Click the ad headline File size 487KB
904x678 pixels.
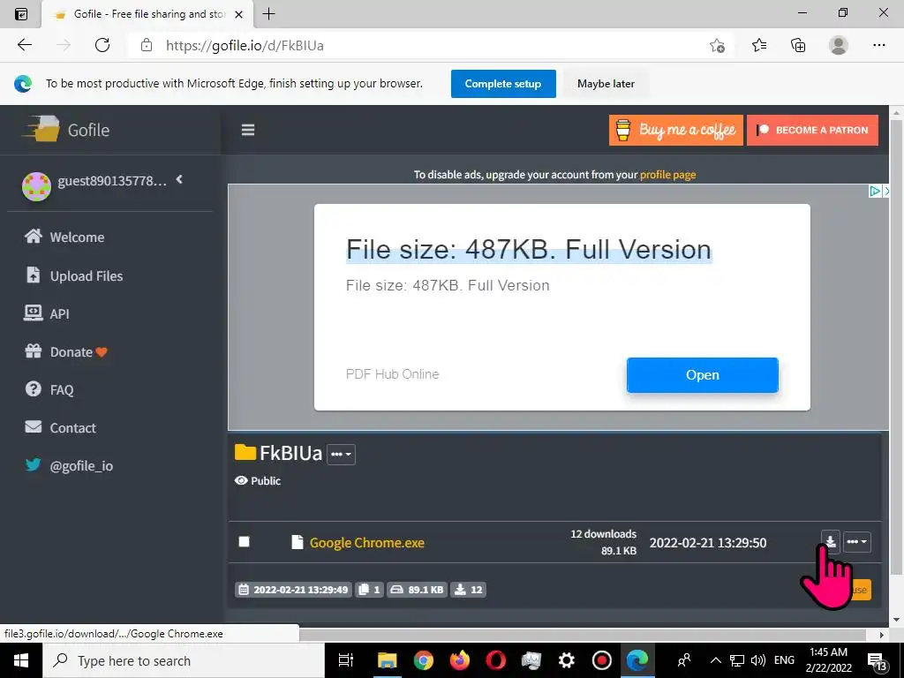[x=529, y=250]
